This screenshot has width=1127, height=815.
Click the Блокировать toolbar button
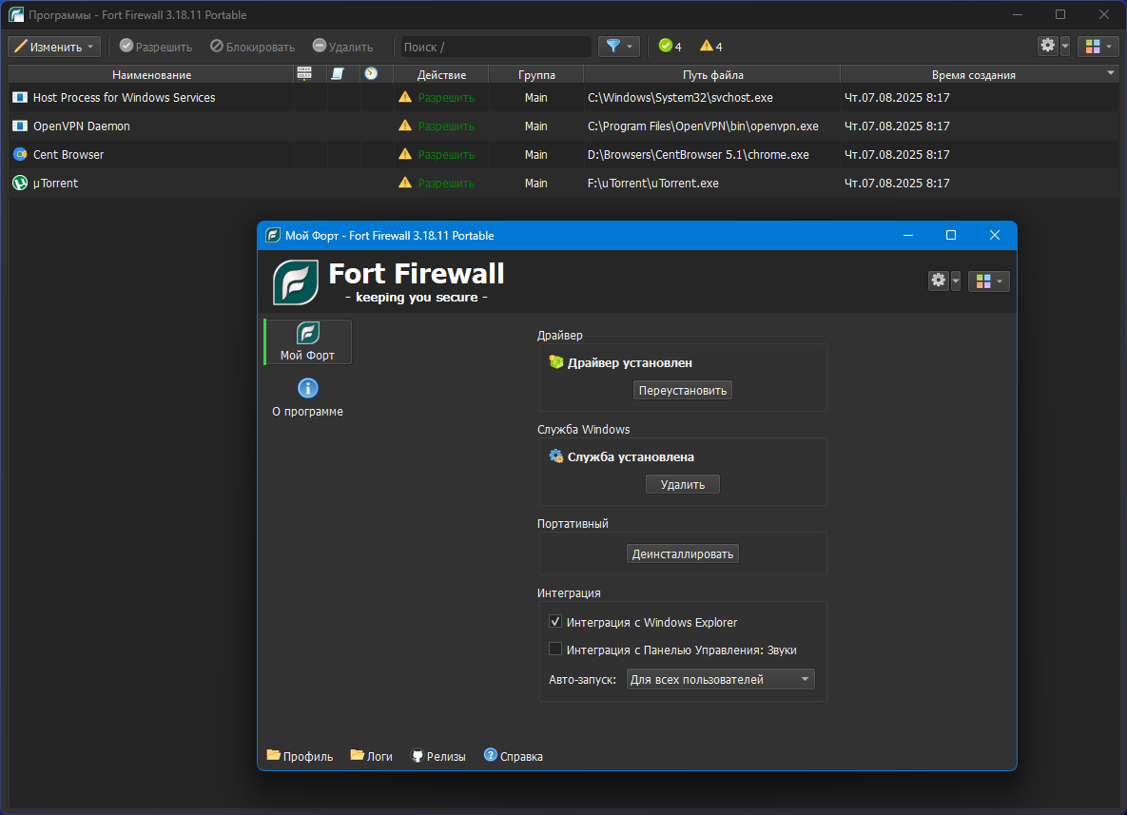252,47
